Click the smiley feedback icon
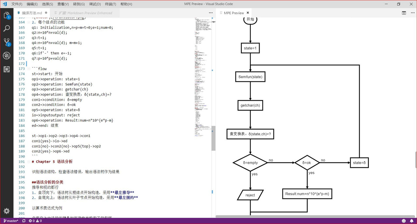 coord(404,221)
